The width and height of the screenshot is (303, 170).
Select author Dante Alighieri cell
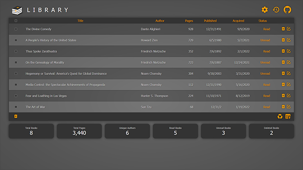point(151,29)
